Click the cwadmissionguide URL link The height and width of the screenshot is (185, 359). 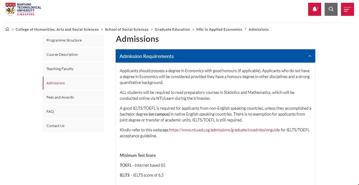pos(224,130)
